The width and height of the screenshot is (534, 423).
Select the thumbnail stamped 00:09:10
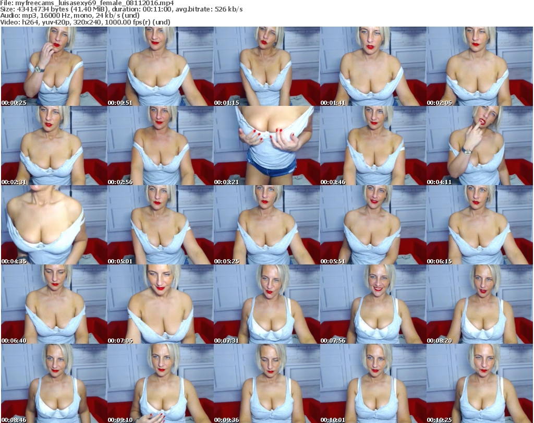click(x=161, y=383)
